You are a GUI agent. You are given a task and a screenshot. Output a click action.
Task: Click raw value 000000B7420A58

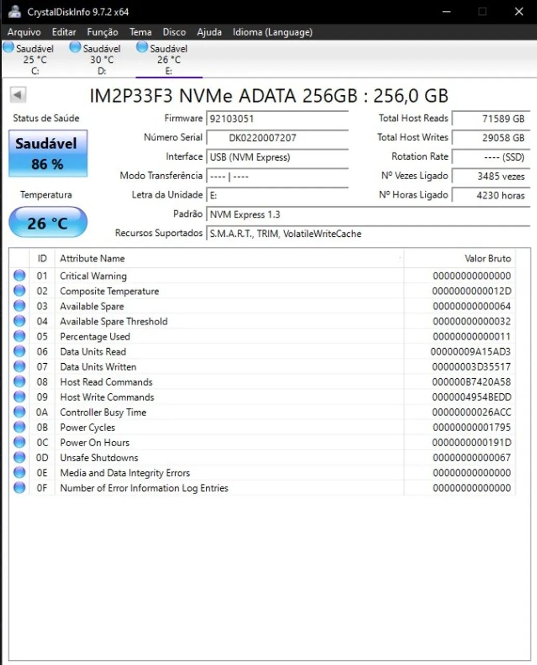(472, 382)
